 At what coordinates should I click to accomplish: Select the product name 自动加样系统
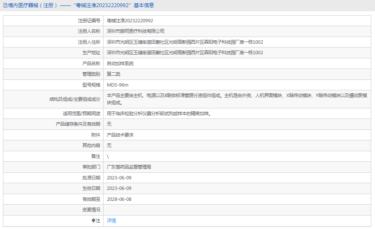click(120, 63)
